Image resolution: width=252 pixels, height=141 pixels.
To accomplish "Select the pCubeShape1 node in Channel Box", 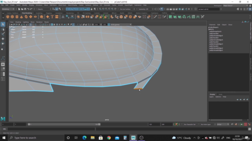I will coord(213,27).
